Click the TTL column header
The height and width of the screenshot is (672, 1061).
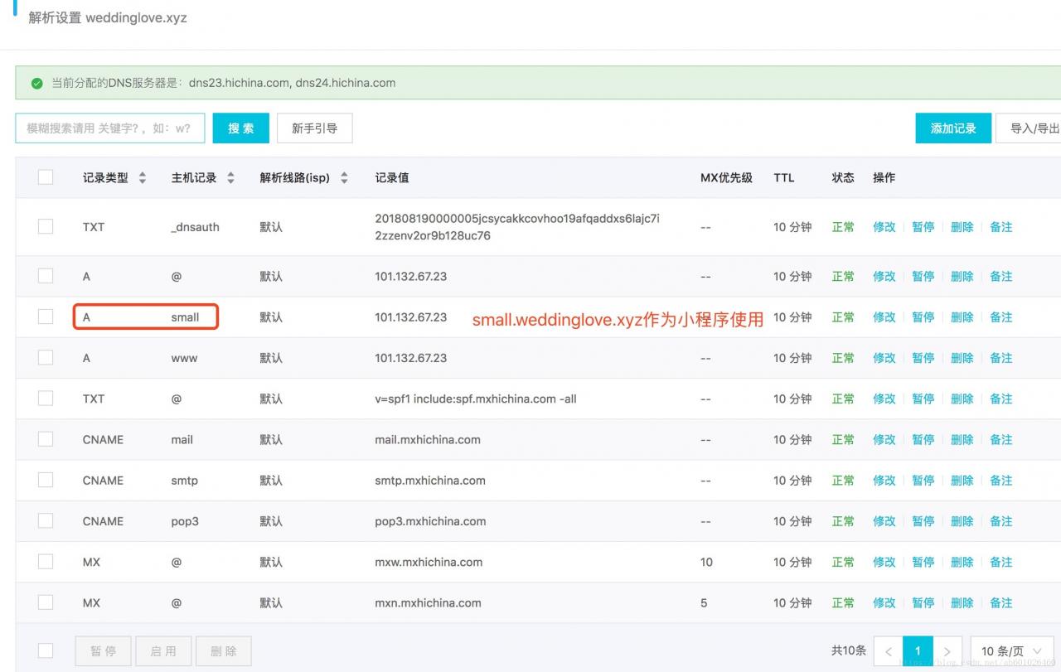[784, 178]
